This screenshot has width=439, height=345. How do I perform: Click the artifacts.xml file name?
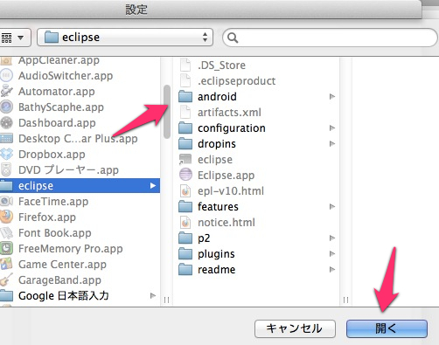click(229, 113)
